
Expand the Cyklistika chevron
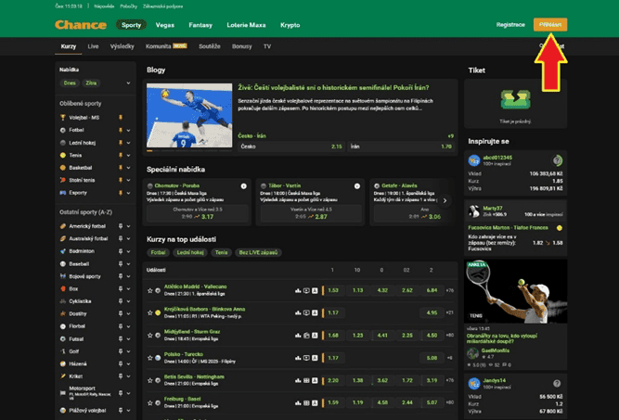[x=128, y=301]
